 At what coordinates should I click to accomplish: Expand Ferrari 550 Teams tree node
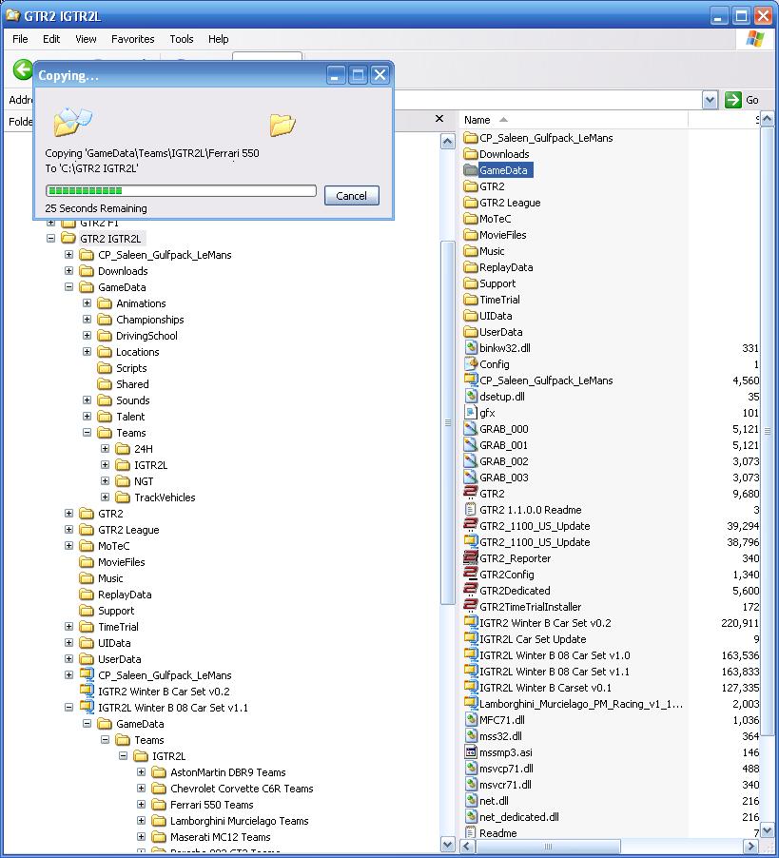coord(141,805)
